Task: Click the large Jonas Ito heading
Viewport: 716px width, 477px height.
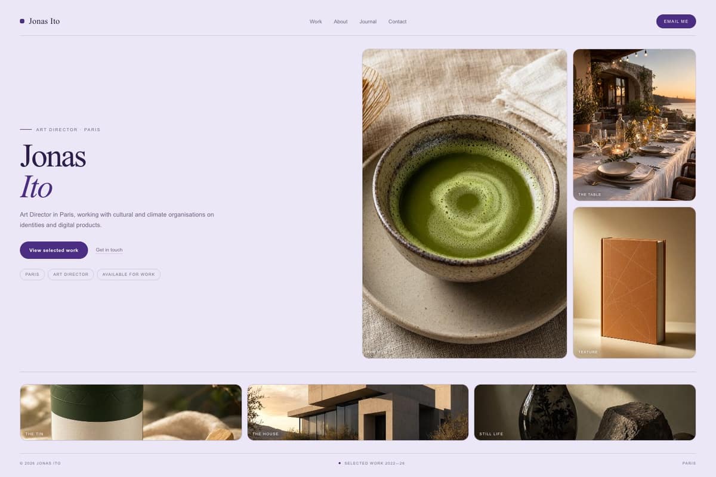Action: pyautogui.click(x=53, y=171)
